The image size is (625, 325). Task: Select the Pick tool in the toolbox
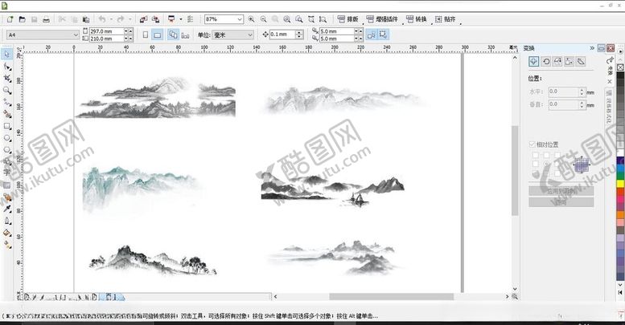coord(7,54)
